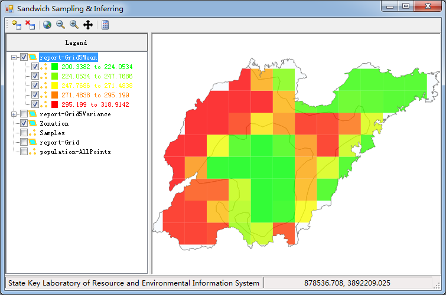Uncheck the 200.3382 to 224.0534 class checkbox
The width and height of the screenshot is (446, 295).
pos(35,67)
